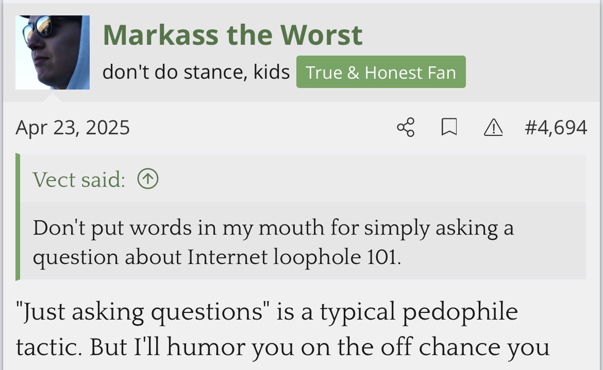Open the Apr 23, 2025 timestamp link
The width and height of the screenshot is (603, 370).
click(73, 128)
